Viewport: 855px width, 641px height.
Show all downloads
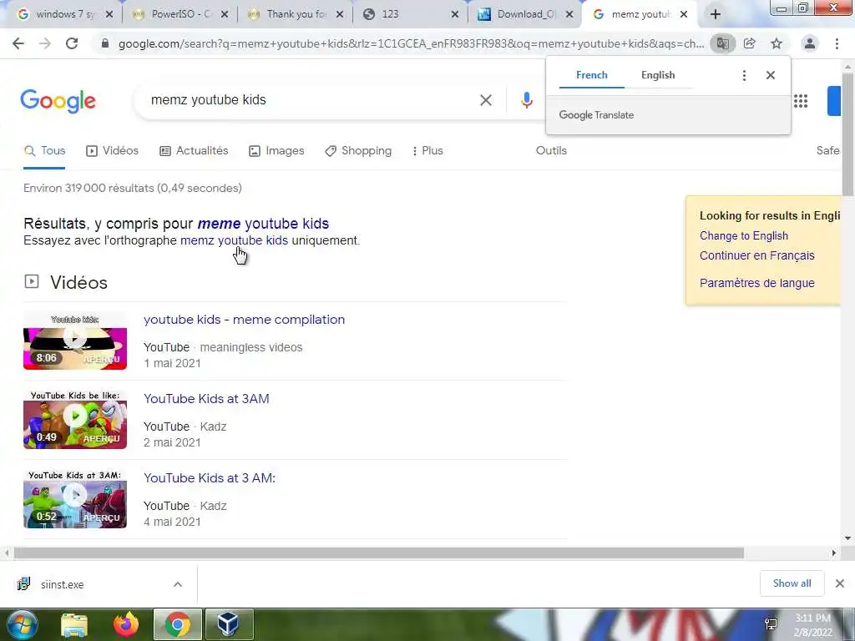(792, 583)
